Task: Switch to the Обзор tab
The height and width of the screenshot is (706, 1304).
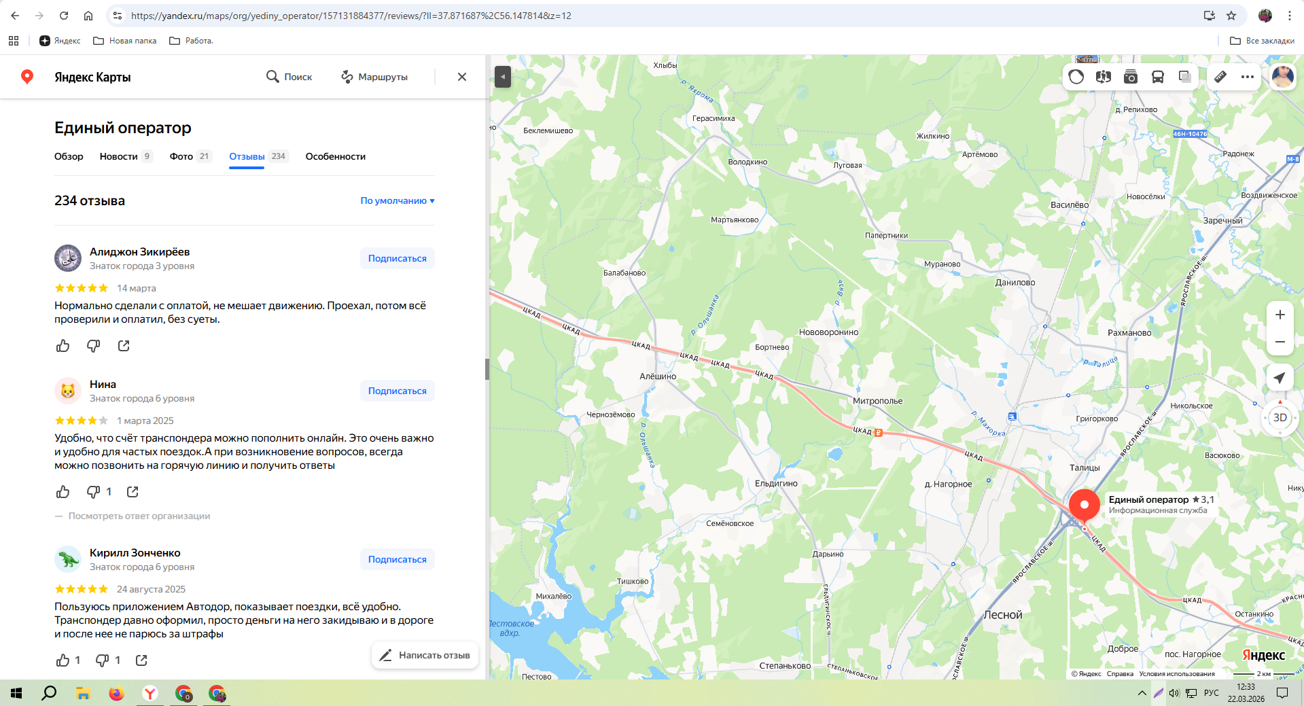Action: 69,156
